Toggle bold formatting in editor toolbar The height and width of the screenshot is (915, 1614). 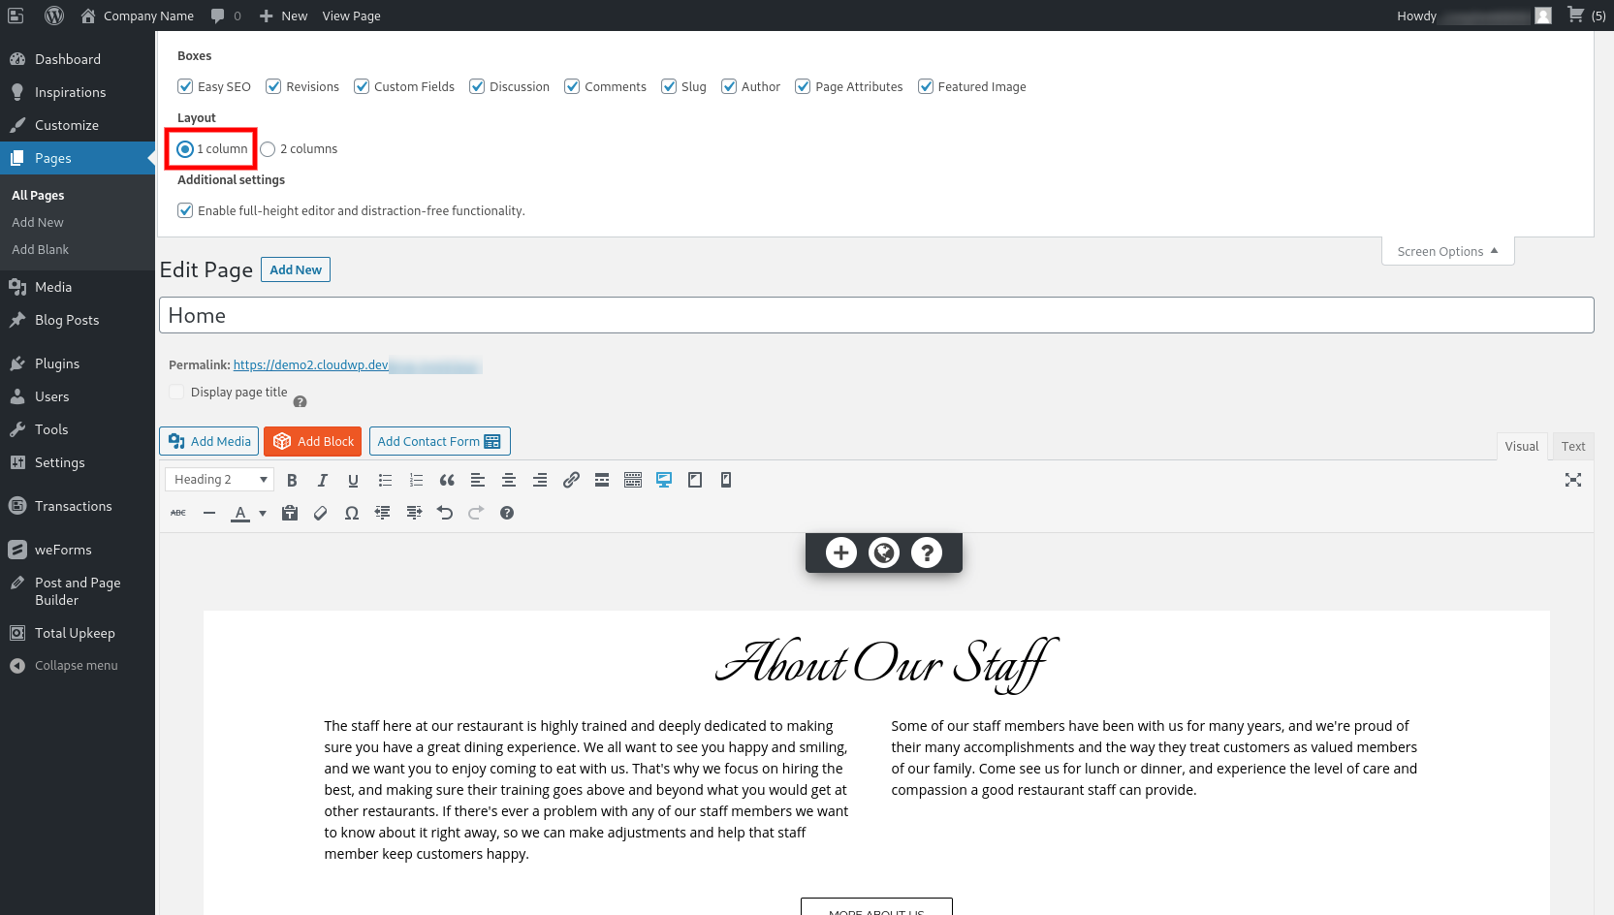tap(292, 480)
